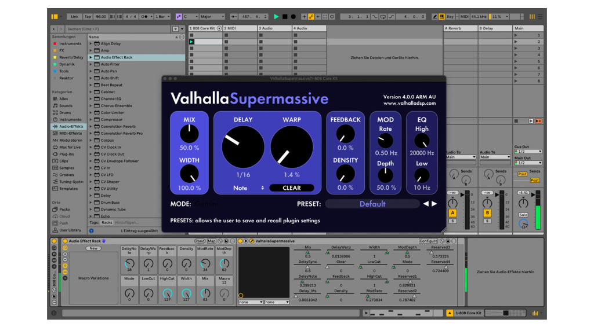Screen dimensions: 594x327
Task: Select Drums category in browser
Action: coord(65,113)
